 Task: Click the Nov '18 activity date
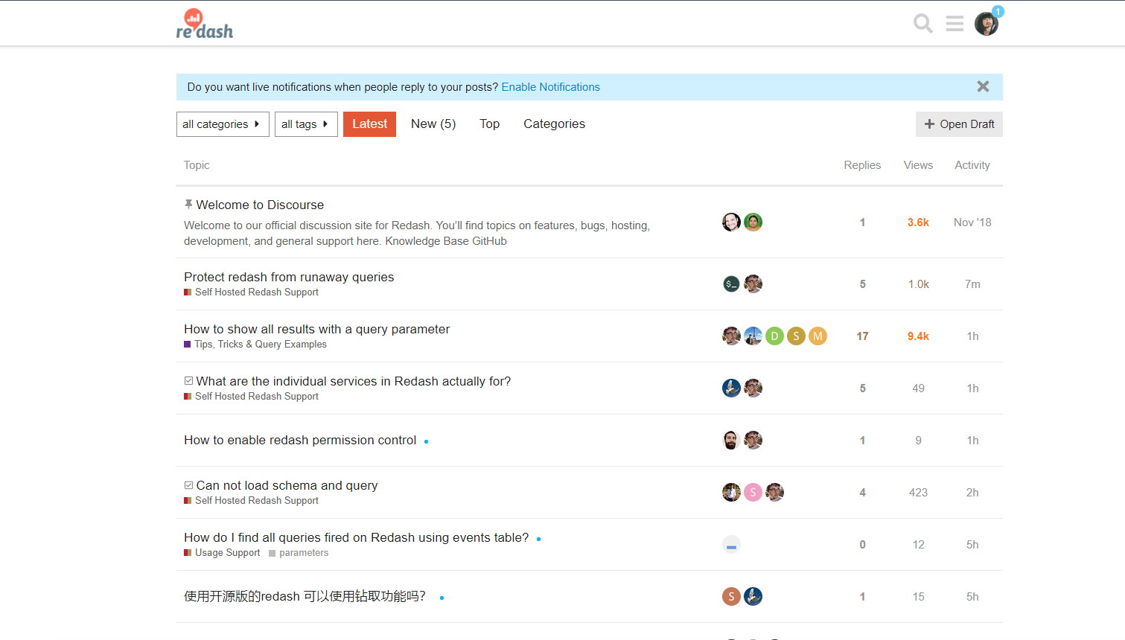[x=972, y=223]
